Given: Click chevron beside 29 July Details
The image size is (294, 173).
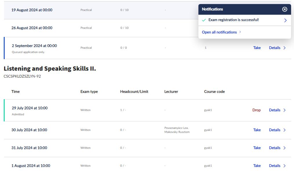Looking at the screenshot, I should [x=284, y=110].
